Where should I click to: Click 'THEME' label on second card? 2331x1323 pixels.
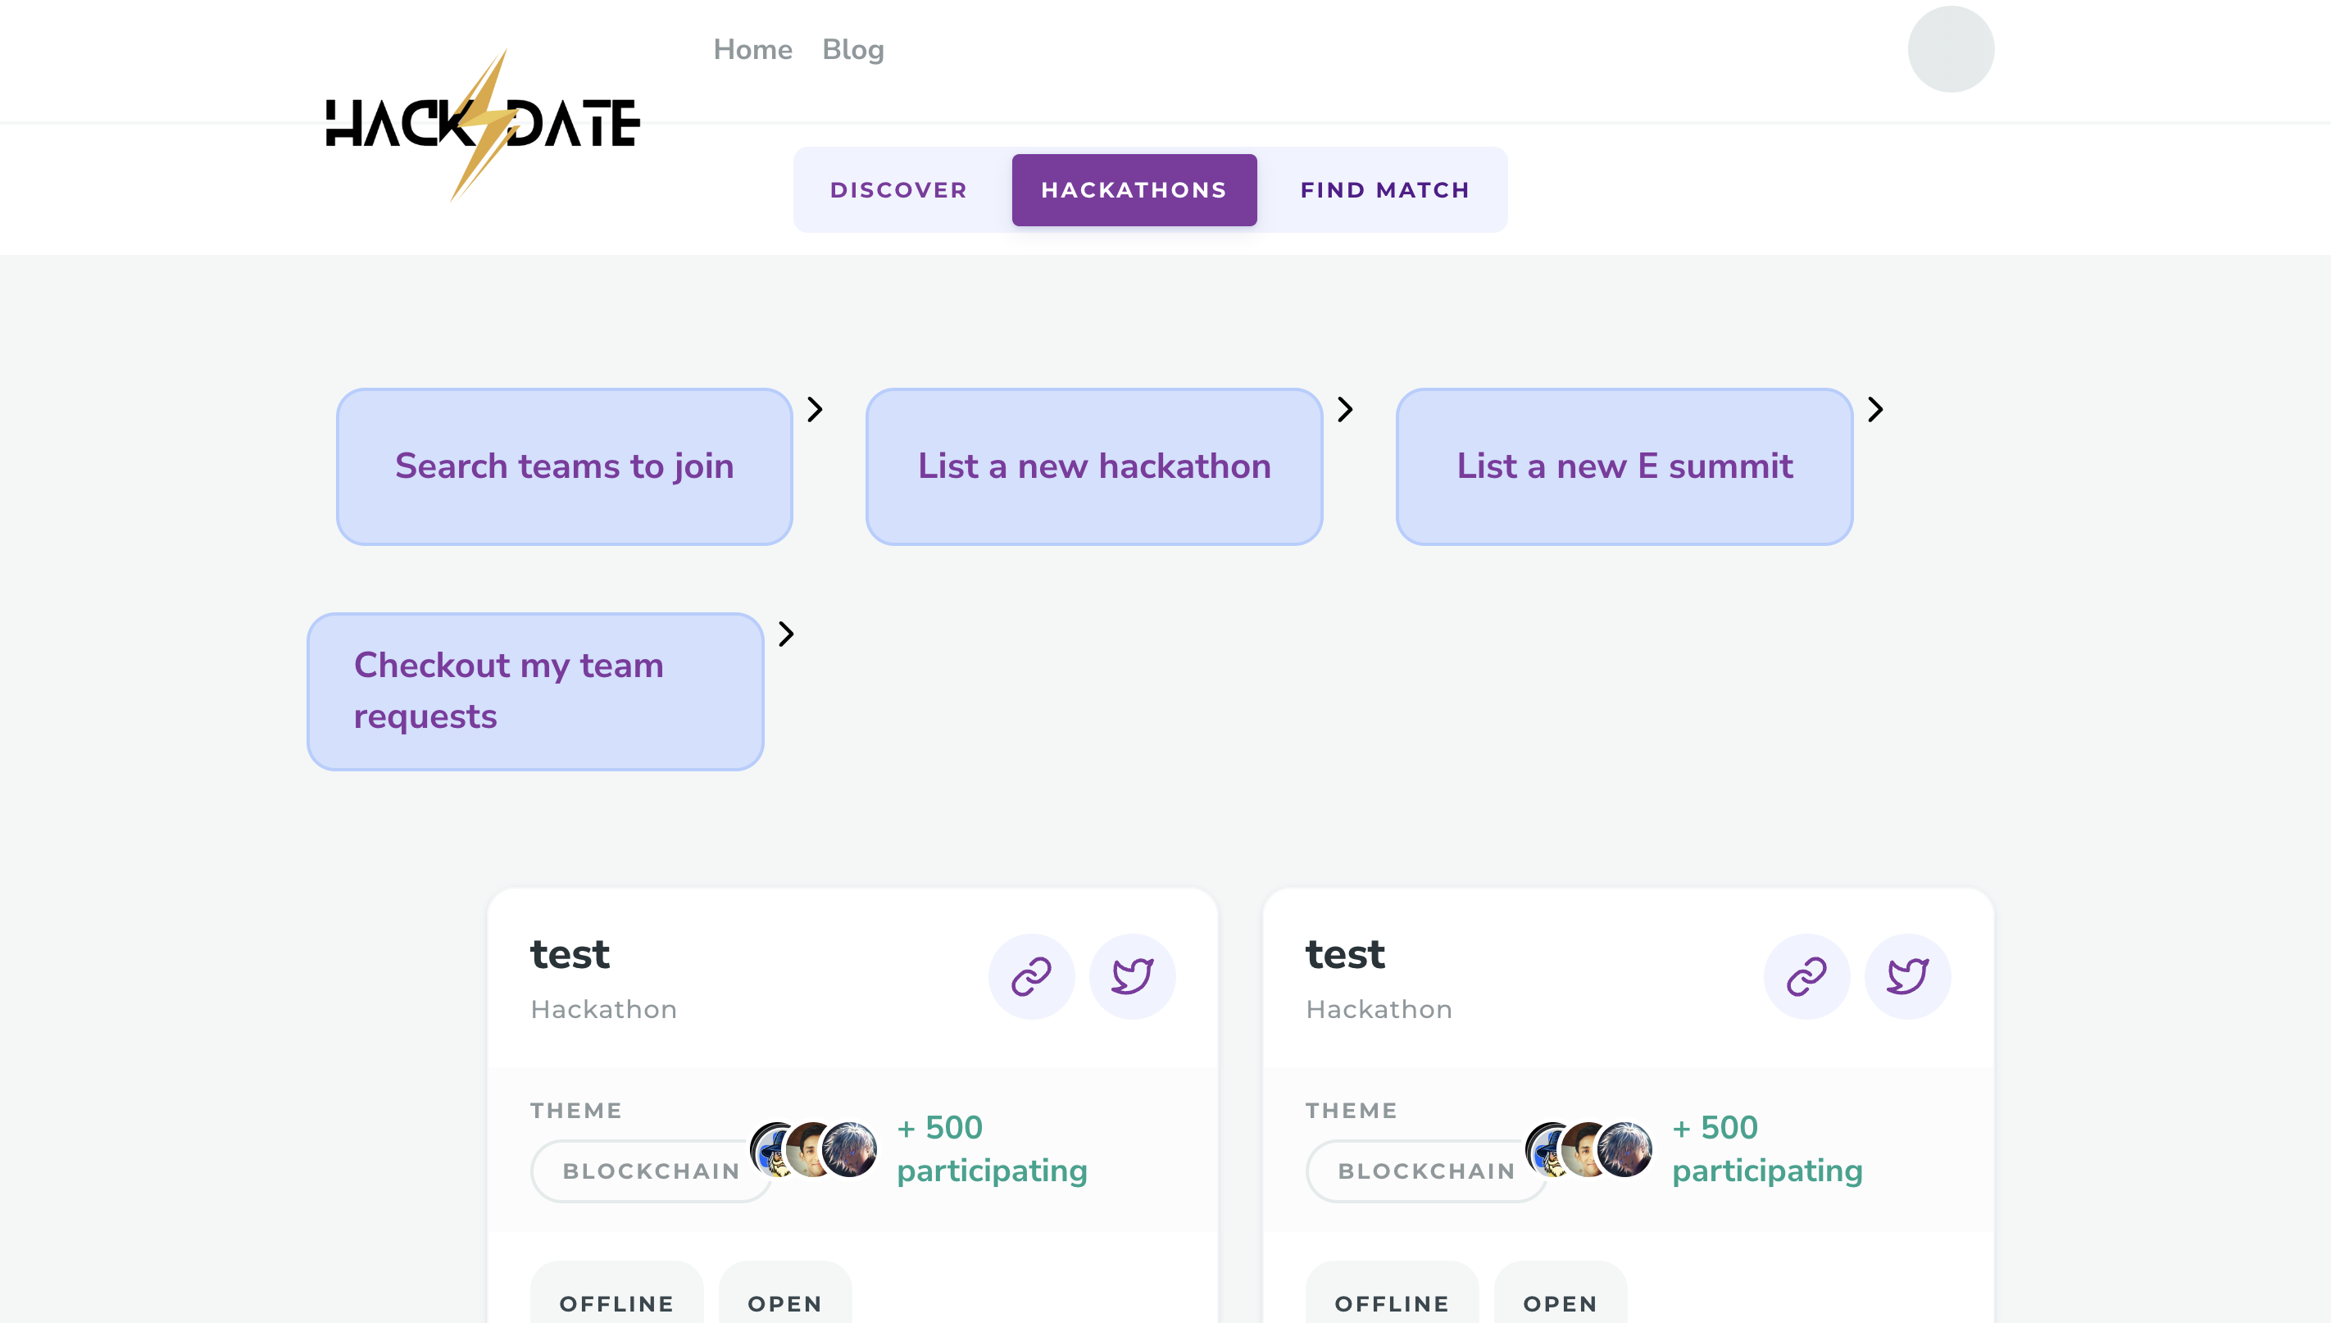[x=1351, y=1111]
